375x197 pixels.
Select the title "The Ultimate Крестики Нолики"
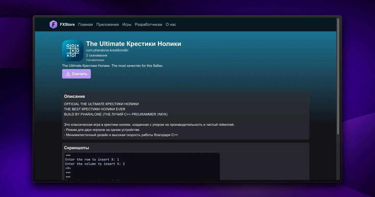click(x=133, y=44)
